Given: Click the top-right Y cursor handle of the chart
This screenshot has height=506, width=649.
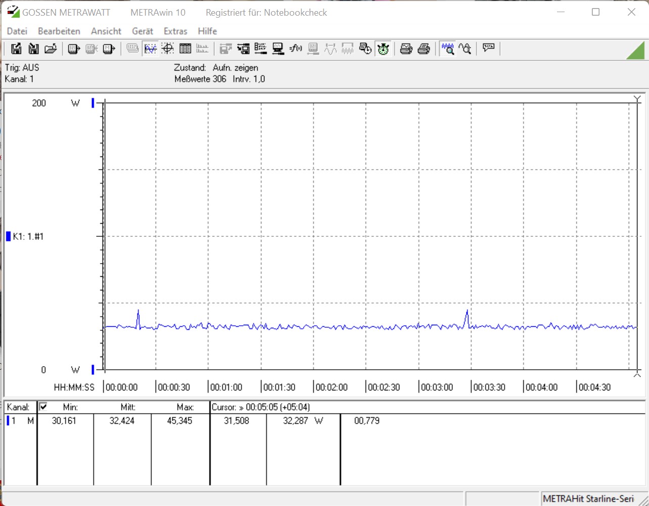Looking at the screenshot, I should pos(637,99).
